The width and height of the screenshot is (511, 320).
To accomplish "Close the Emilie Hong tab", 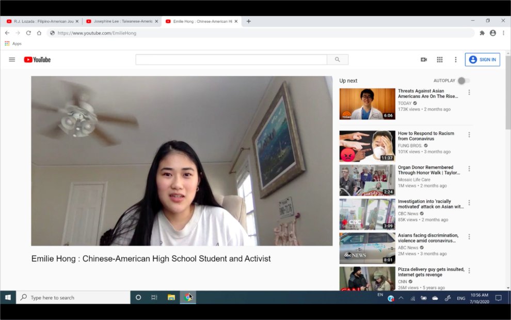I will tap(236, 21).
